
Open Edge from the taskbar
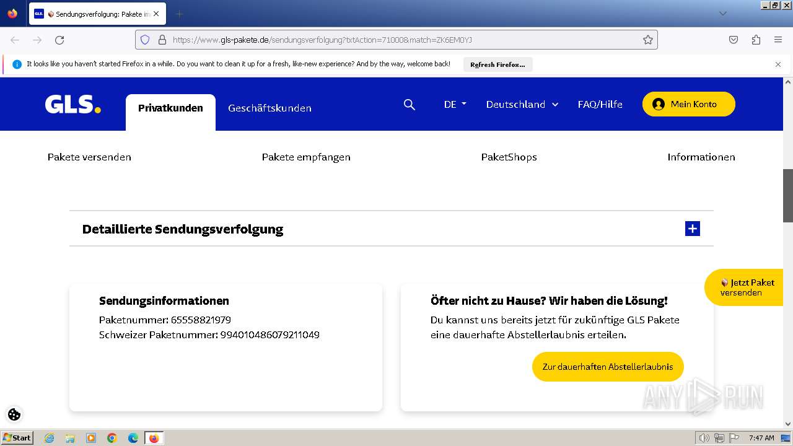pos(133,438)
